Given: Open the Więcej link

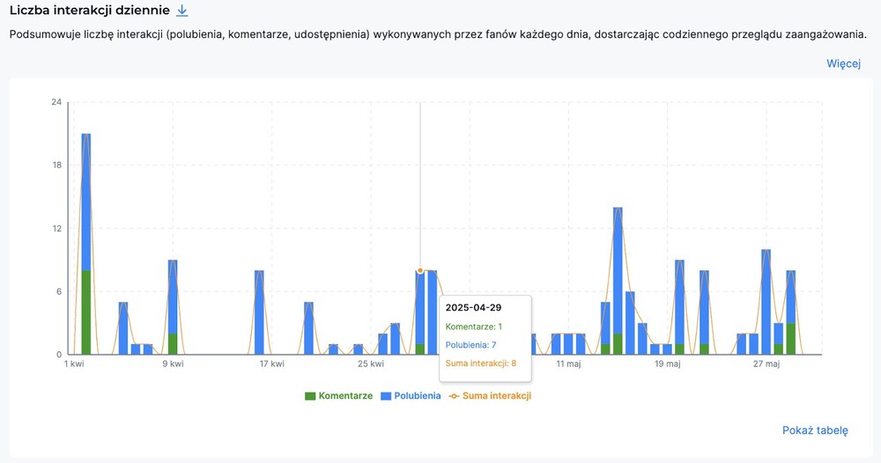Looking at the screenshot, I should click(843, 63).
